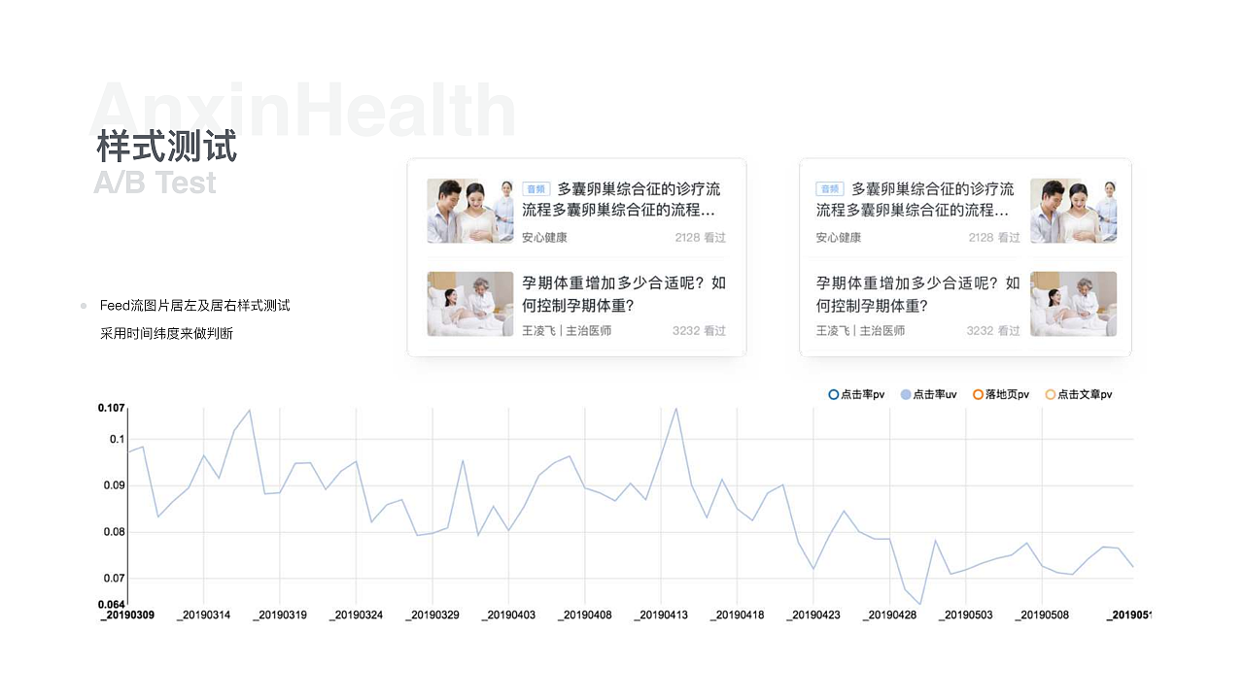Click the _20190413 x-axis date label

coord(661,615)
